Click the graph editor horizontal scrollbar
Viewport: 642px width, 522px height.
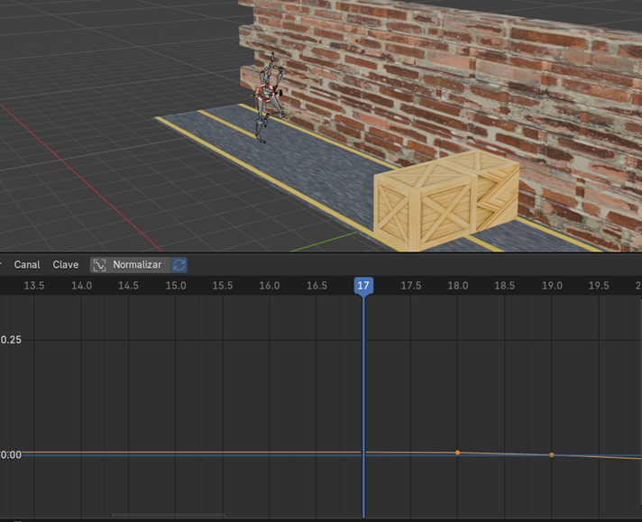click(x=170, y=515)
